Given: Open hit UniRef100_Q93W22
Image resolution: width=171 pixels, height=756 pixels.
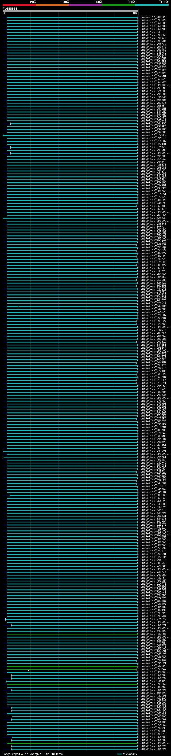Looking at the screenshot, I should pyautogui.click(x=153, y=20).
